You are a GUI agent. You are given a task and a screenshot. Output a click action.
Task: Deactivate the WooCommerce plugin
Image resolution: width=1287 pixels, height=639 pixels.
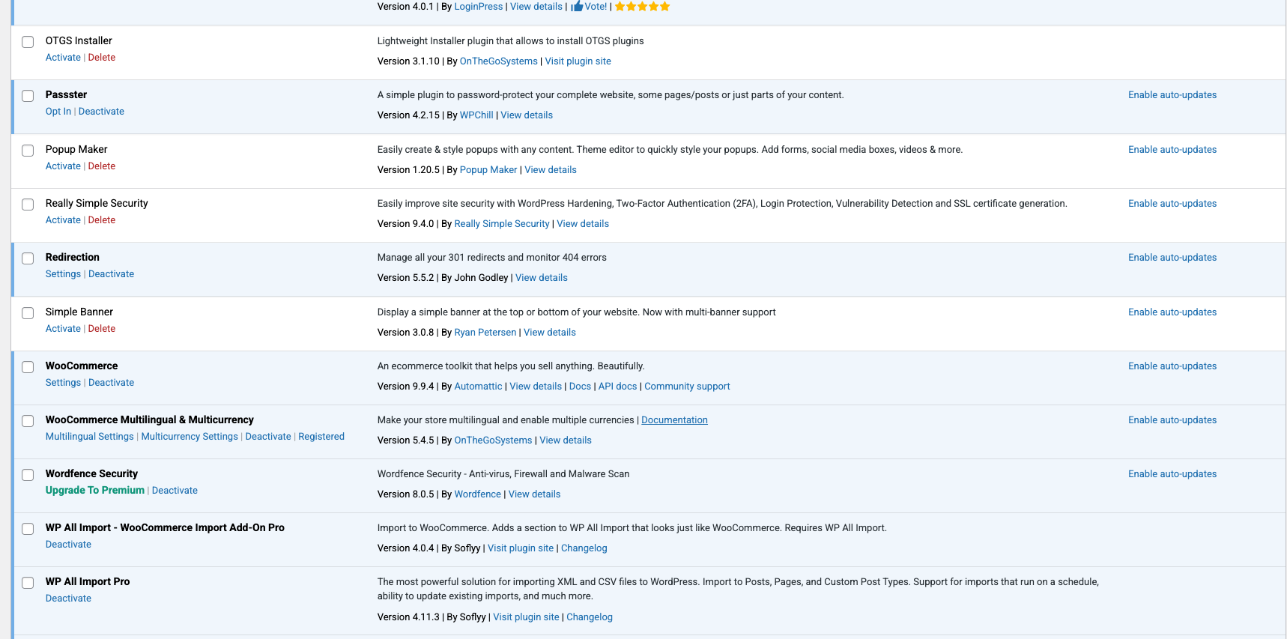(x=112, y=383)
